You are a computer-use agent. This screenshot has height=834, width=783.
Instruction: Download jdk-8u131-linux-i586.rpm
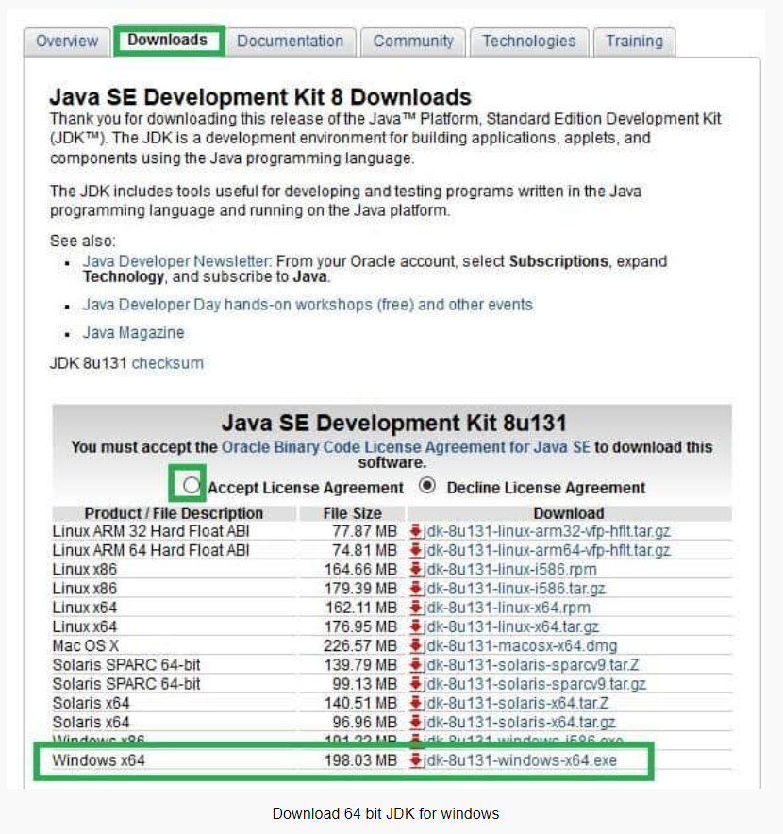(x=509, y=570)
